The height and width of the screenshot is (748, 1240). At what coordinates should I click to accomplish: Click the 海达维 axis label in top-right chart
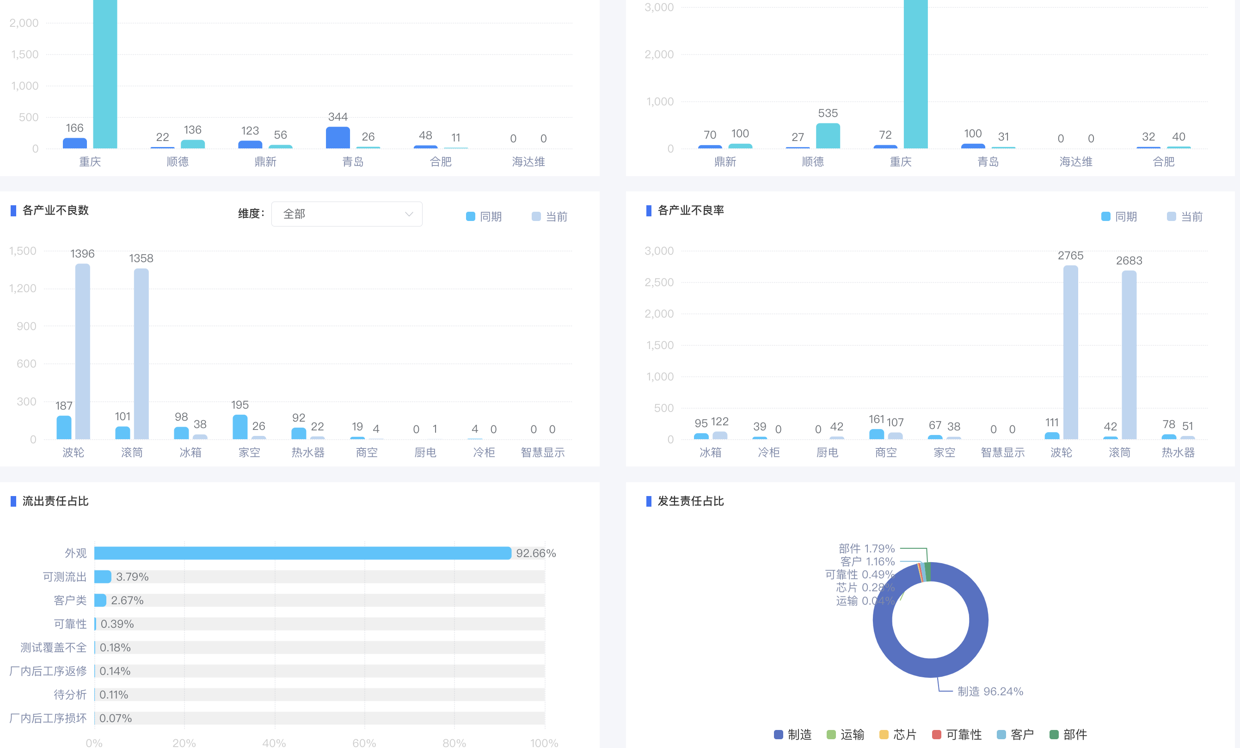point(1076,162)
